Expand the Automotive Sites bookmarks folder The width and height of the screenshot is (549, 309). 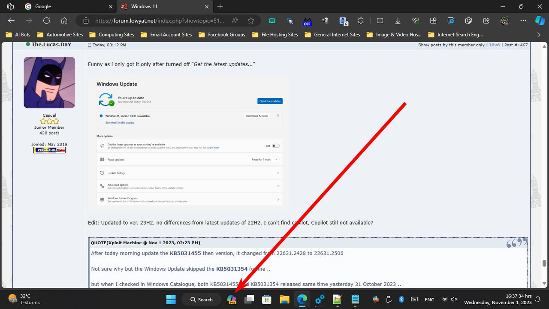coord(60,35)
